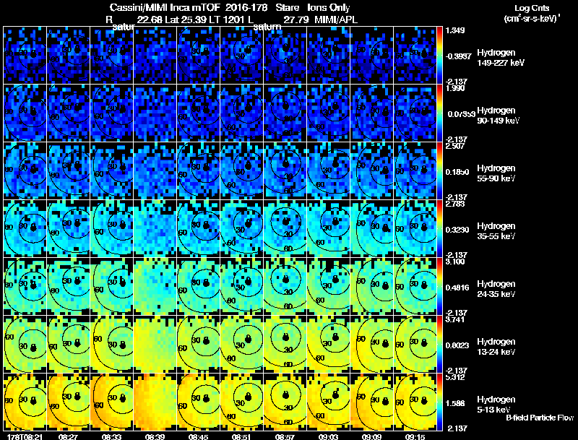Select the 13-24 keV panel at 08:51
The width and height of the screenshot is (578, 440).
[x=242, y=344]
